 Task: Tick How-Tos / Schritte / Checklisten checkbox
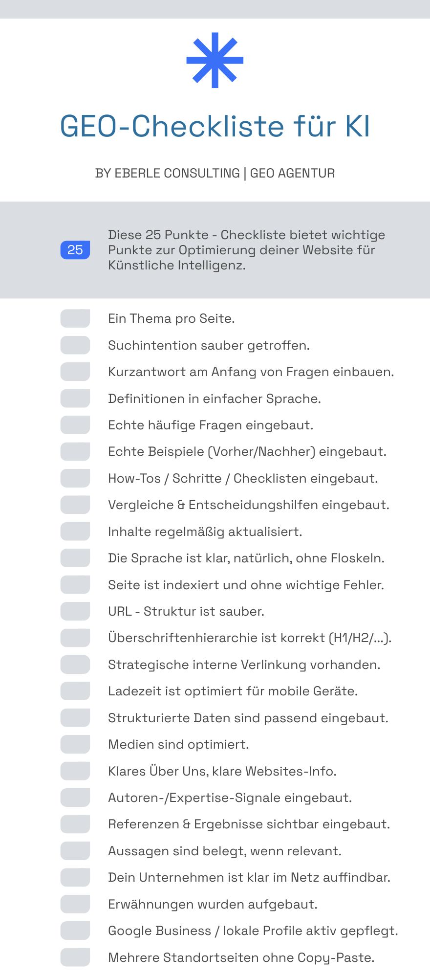click(x=75, y=478)
